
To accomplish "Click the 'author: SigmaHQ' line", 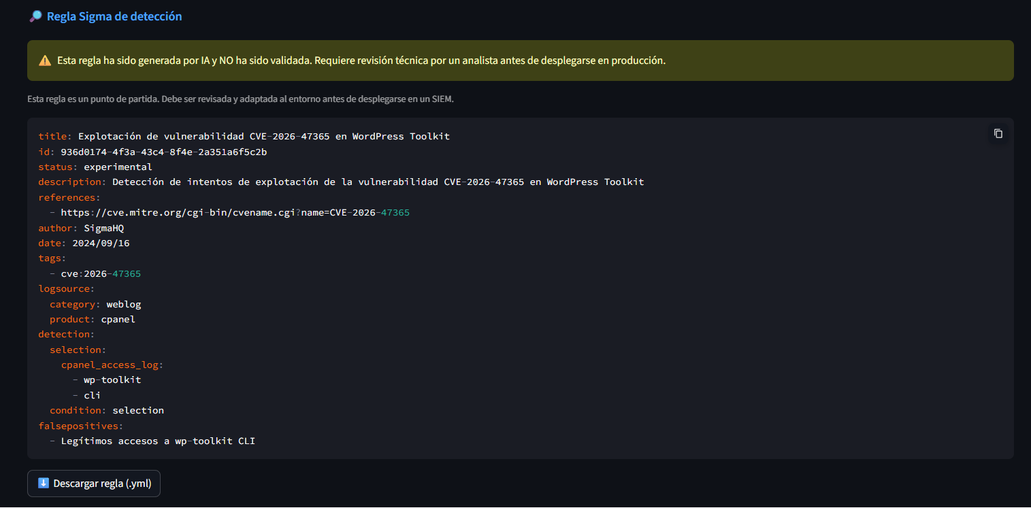I will click(81, 228).
